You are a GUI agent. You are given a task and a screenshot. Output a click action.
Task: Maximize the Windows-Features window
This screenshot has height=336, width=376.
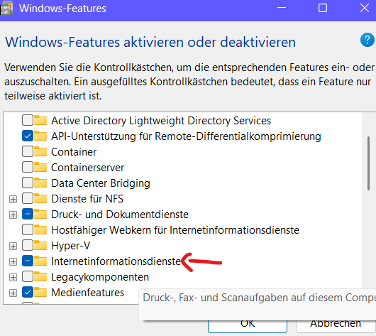[x=323, y=8]
